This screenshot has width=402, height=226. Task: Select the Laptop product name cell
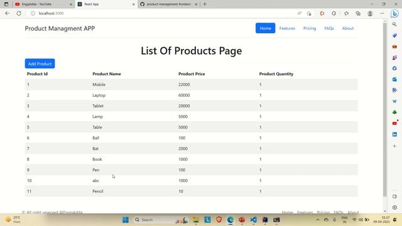[x=99, y=95]
